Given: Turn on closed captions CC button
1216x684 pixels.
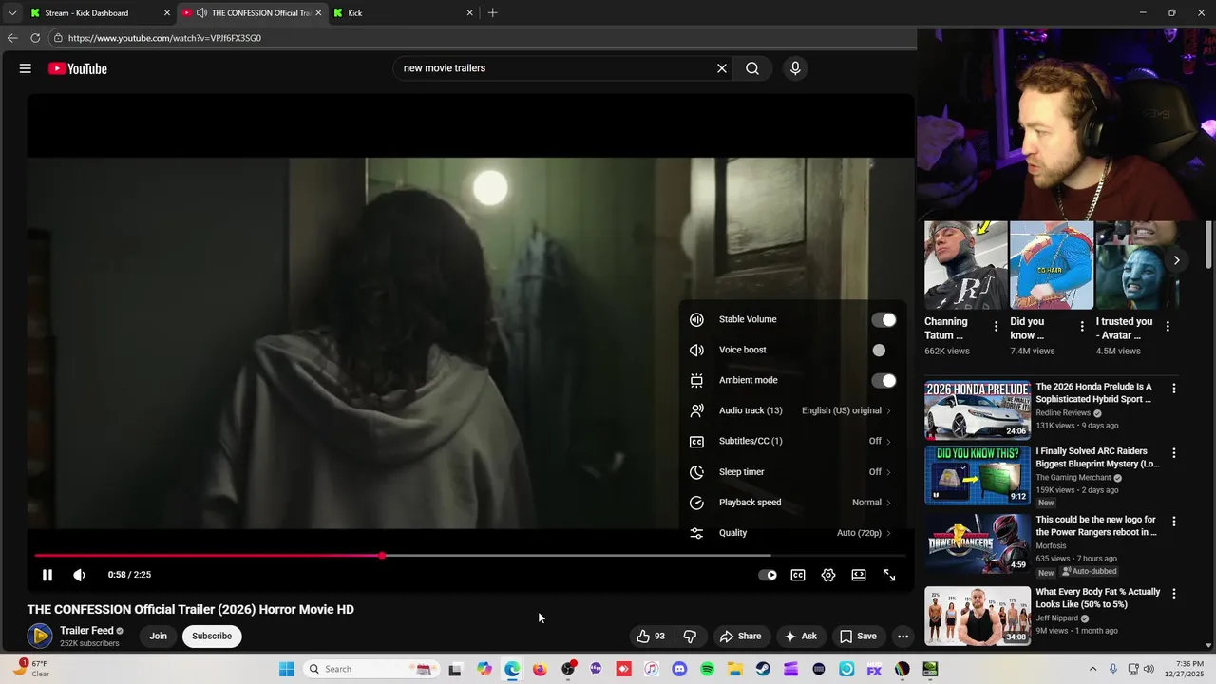Looking at the screenshot, I should (x=798, y=575).
